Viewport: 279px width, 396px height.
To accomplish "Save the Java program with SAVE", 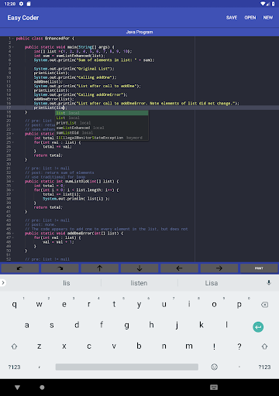I will (232, 18).
